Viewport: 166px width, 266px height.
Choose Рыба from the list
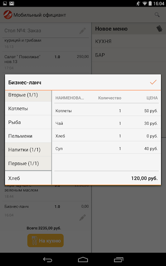pyautogui.click(x=28, y=122)
